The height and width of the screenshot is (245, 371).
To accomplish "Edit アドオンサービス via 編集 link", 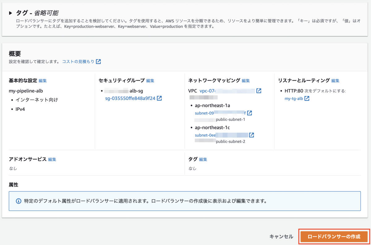I will coord(52,159).
